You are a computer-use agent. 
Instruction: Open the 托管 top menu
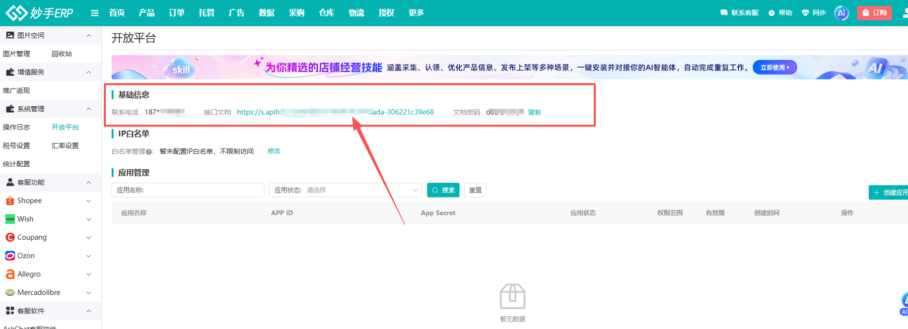[206, 13]
